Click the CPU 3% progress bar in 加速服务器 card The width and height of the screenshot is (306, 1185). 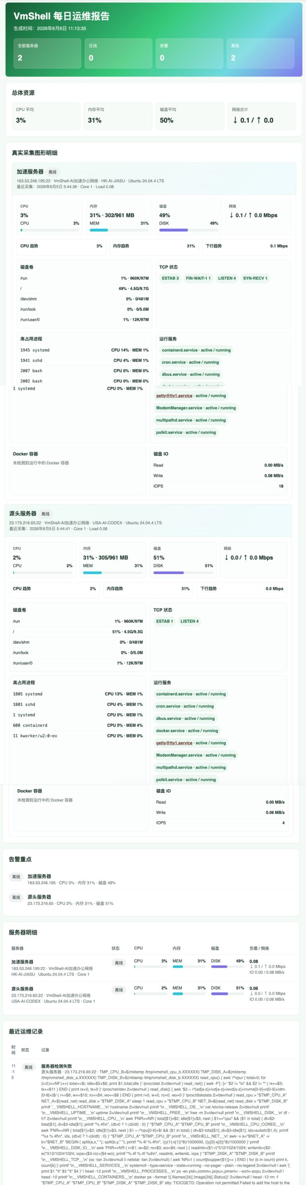[50, 230]
